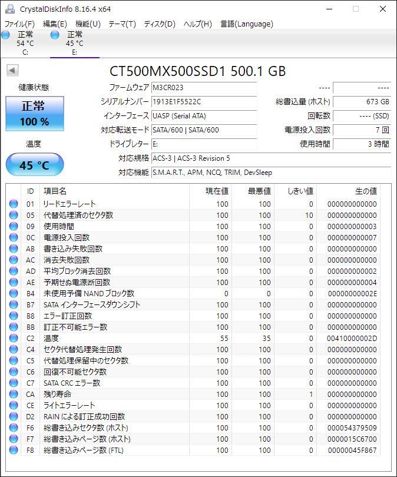The width and height of the screenshot is (397, 477).
Task: Click the status icon for SATA インターフェースダウンシフト row
Action: (14, 304)
